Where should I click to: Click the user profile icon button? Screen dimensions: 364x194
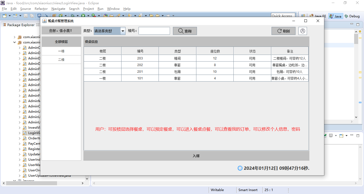click(x=303, y=31)
